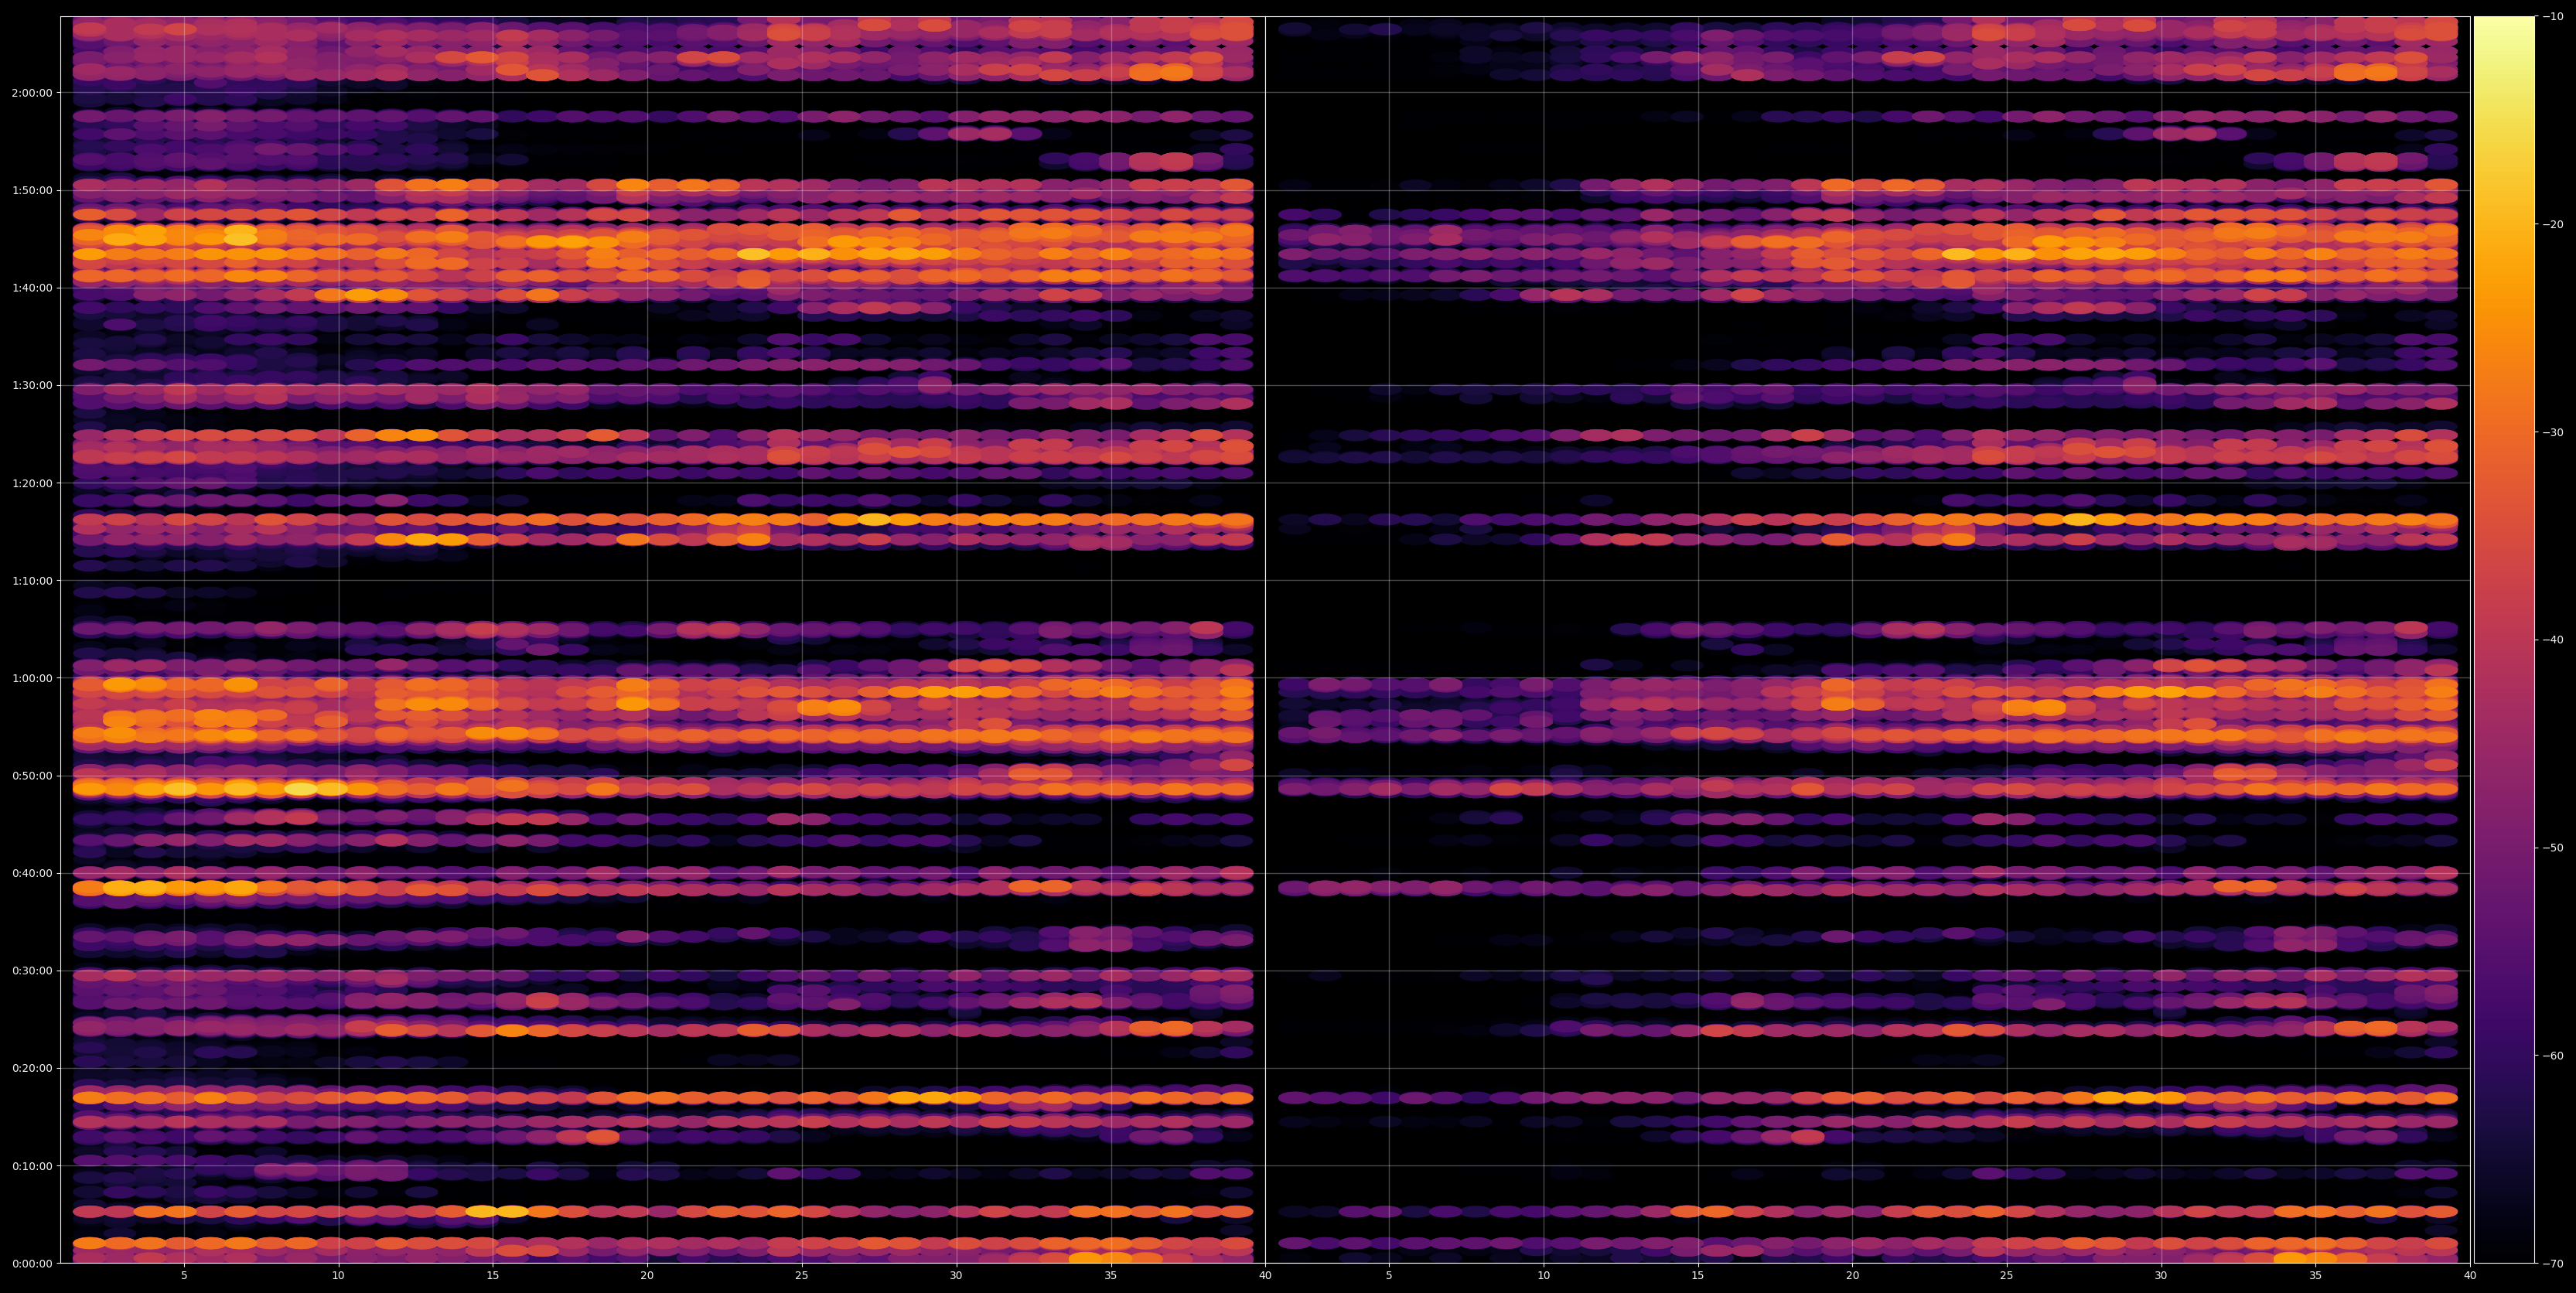Click the 1:00:00 time axis label
This screenshot has width=2576, height=1293.
click(32, 678)
